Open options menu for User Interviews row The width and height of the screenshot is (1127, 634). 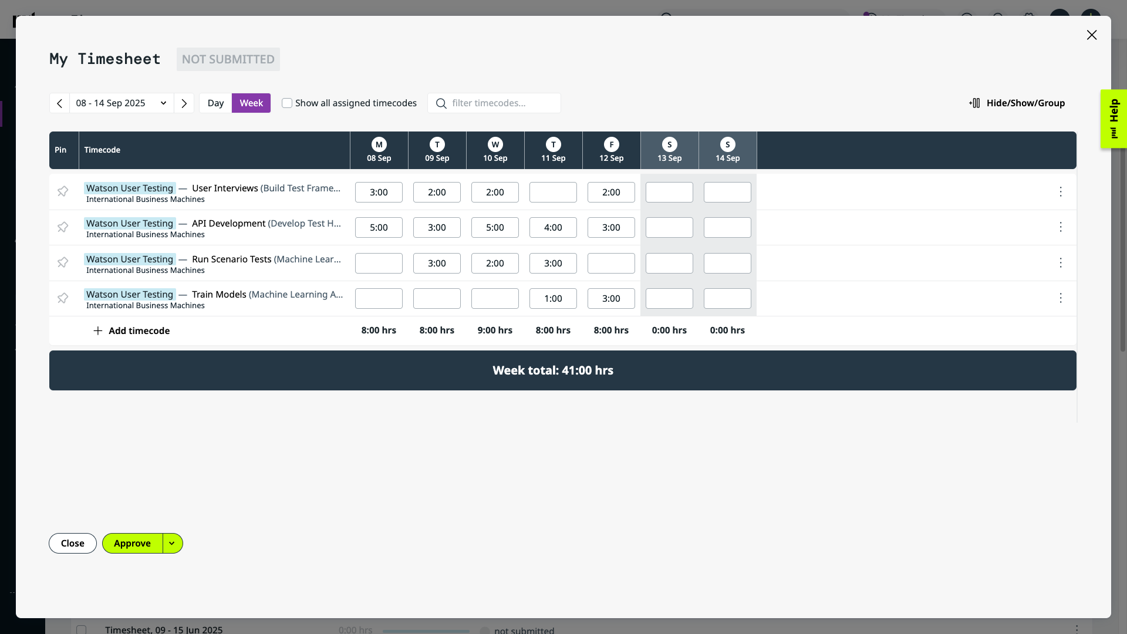coord(1060,192)
